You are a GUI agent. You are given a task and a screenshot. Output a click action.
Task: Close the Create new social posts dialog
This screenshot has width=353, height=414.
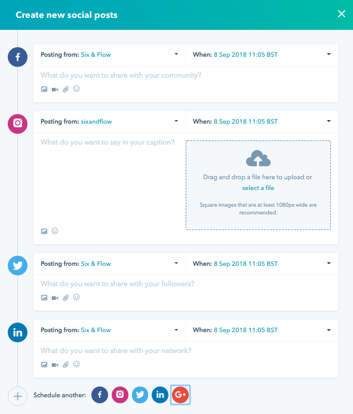tap(342, 14)
